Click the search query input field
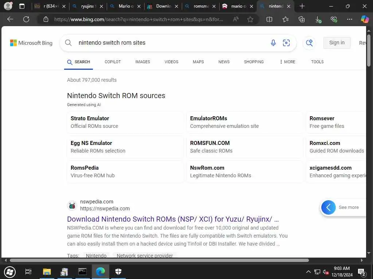 point(171,43)
